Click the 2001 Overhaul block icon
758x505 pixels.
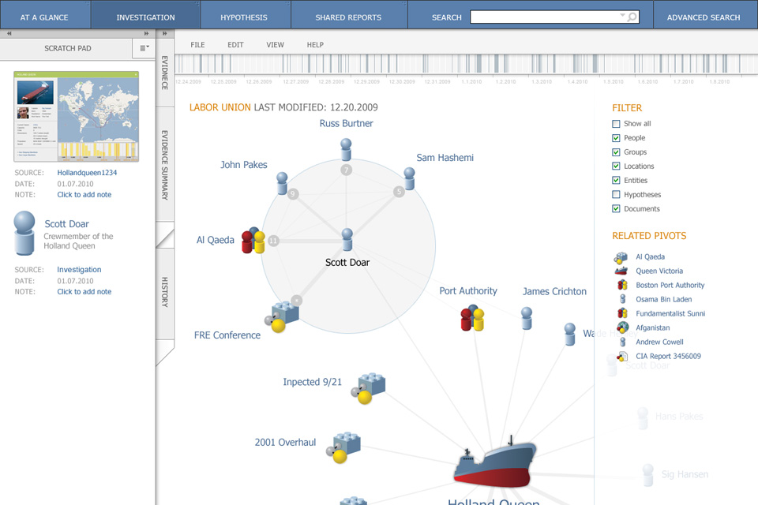pyautogui.click(x=346, y=447)
